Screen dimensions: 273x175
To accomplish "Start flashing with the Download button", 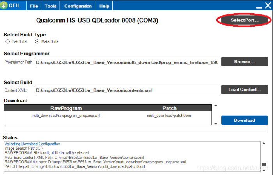I will [x=244, y=120].
